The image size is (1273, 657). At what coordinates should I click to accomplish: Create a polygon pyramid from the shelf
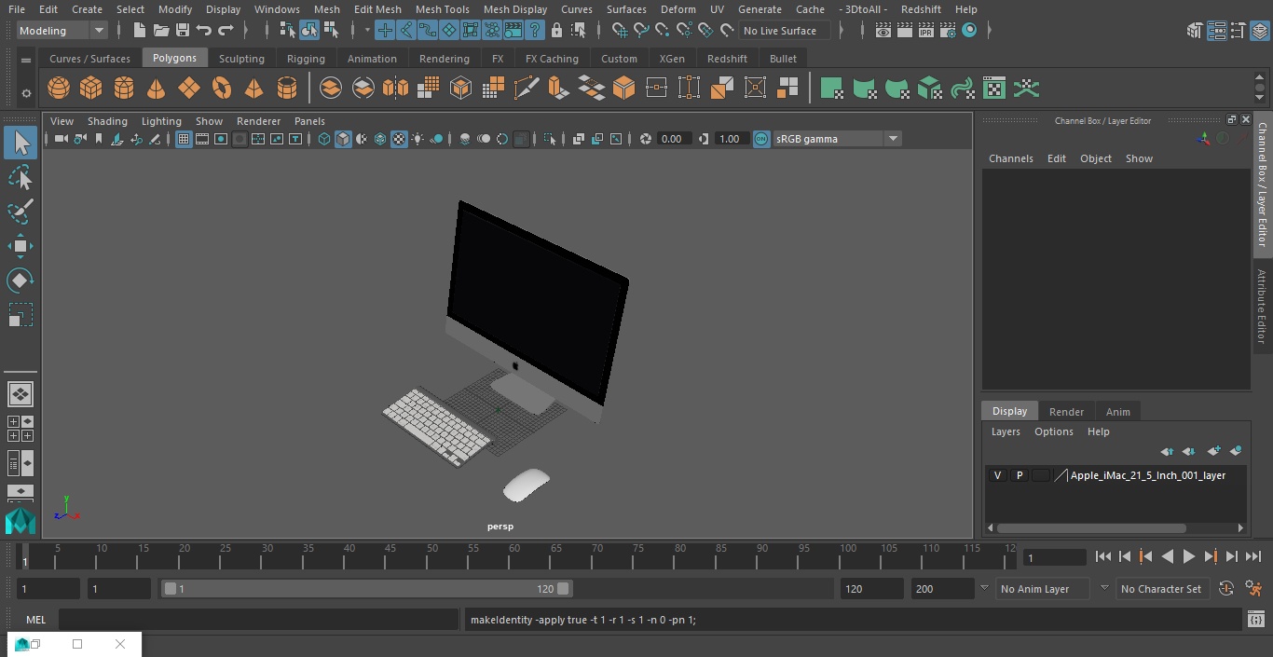click(x=253, y=89)
